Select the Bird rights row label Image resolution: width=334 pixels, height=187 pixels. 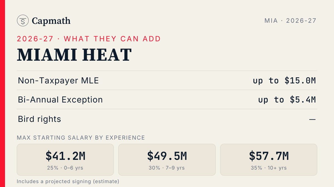coord(40,119)
